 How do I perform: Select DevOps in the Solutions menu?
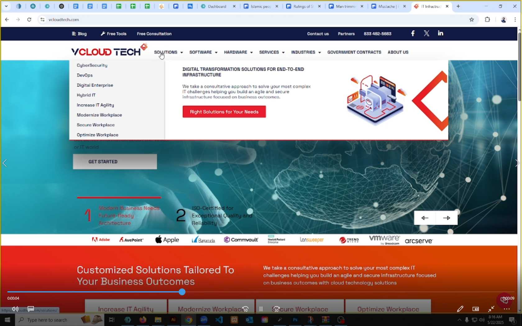tap(85, 75)
